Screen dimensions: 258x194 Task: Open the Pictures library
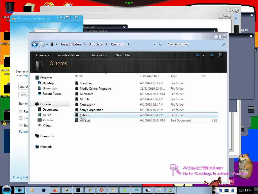(48, 120)
